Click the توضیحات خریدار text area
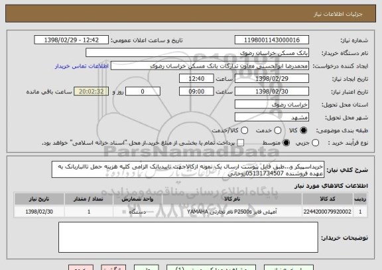382x270 pixels. click(188, 237)
